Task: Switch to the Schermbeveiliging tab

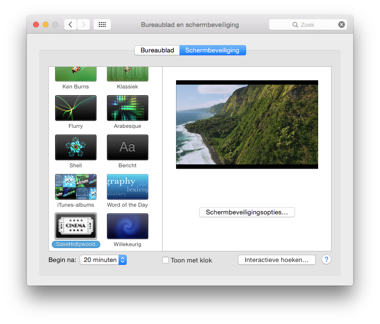Action: (212, 50)
